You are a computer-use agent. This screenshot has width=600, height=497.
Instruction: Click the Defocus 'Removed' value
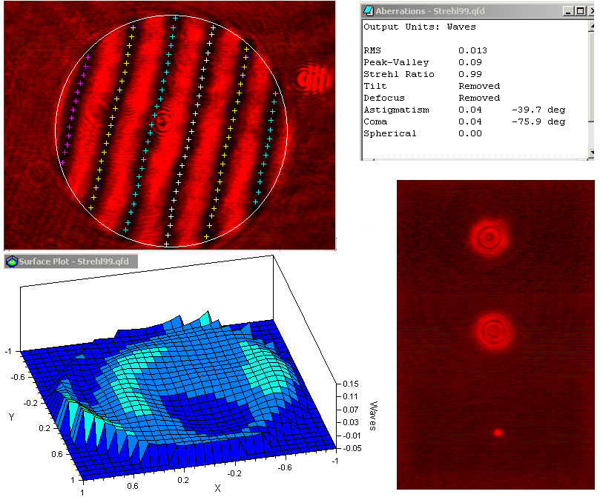[x=479, y=98]
